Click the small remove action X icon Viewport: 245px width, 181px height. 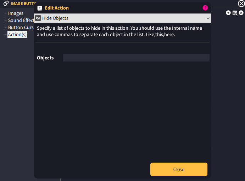tap(241, 13)
